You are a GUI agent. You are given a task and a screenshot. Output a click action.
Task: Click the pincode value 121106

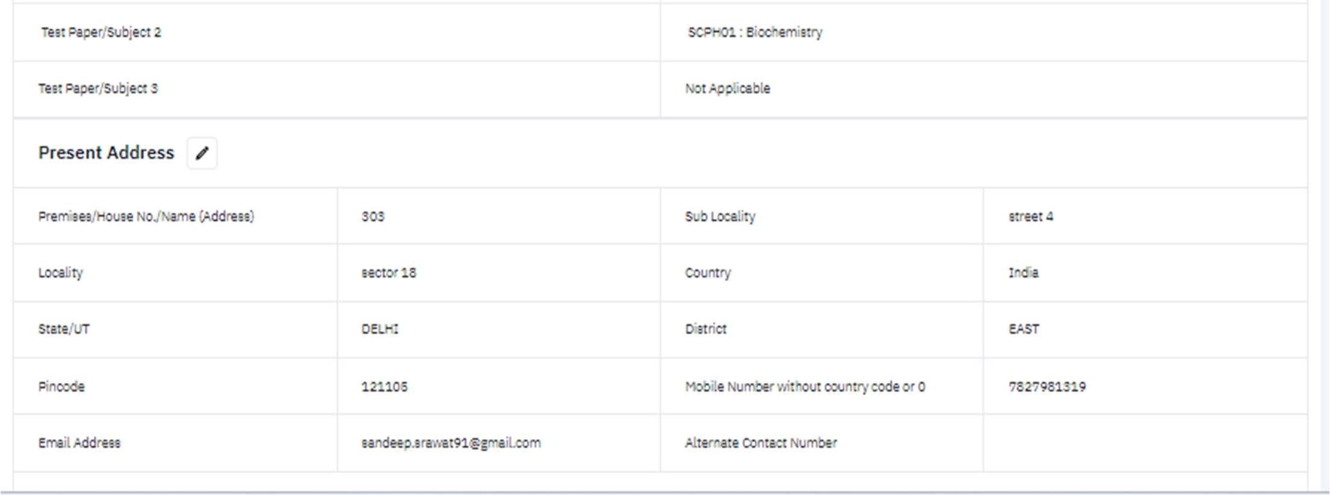click(x=384, y=387)
